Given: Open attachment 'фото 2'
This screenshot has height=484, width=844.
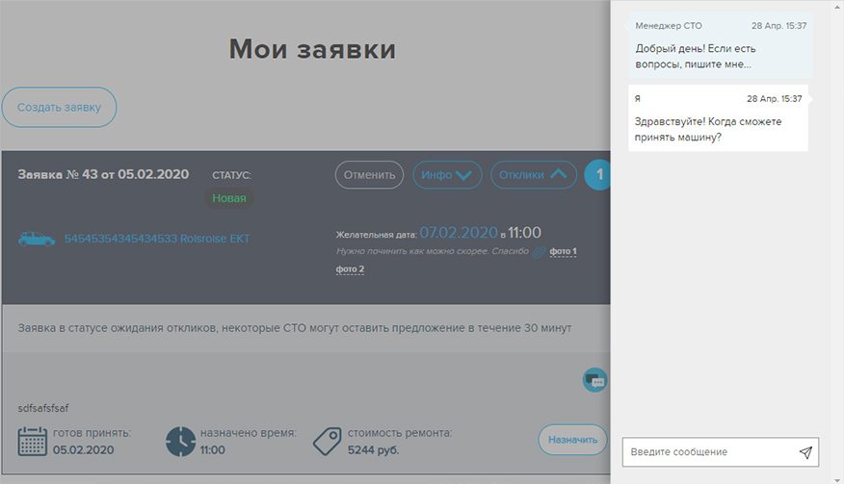Looking at the screenshot, I should (x=350, y=268).
